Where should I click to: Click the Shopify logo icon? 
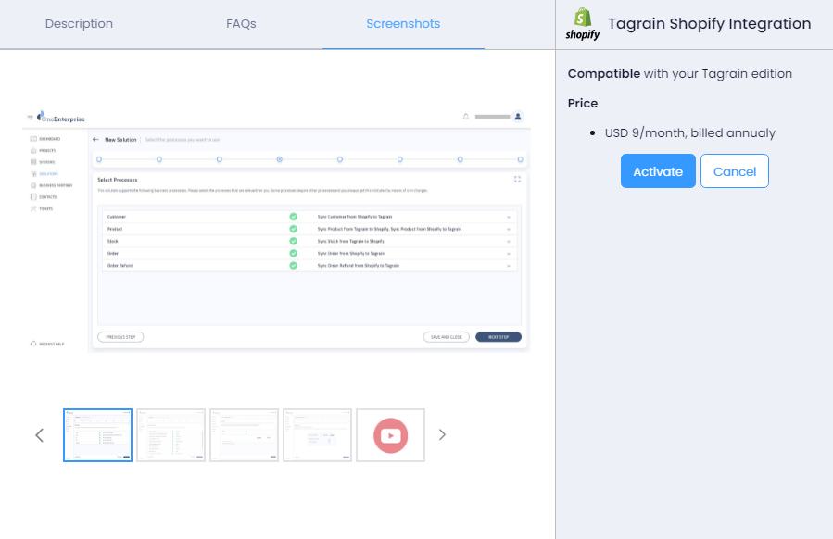[583, 24]
